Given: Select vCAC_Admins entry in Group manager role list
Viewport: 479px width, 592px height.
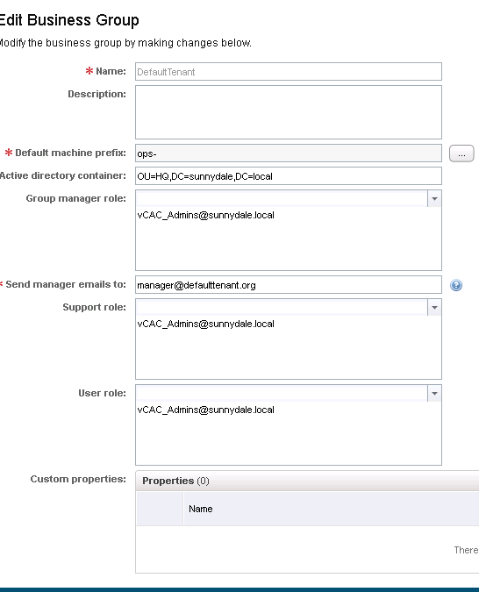Looking at the screenshot, I should (206, 215).
